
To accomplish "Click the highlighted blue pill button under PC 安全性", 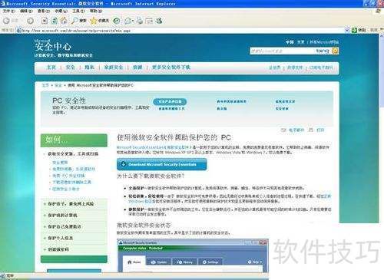I will [x=170, y=101].
